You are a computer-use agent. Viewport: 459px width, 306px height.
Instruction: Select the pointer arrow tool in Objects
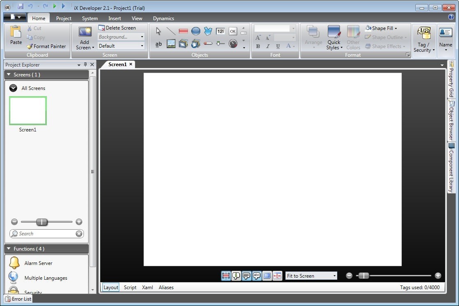click(158, 31)
